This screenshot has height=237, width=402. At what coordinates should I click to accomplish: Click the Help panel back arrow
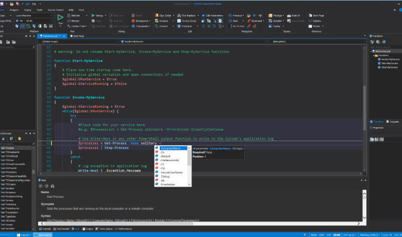coord(41,186)
